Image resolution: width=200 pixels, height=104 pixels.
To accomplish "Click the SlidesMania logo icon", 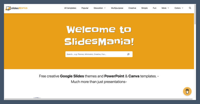I will [8, 8].
